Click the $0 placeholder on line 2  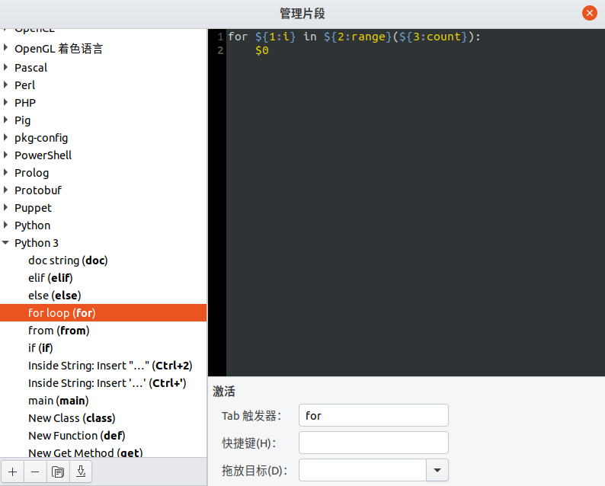tap(262, 50)
